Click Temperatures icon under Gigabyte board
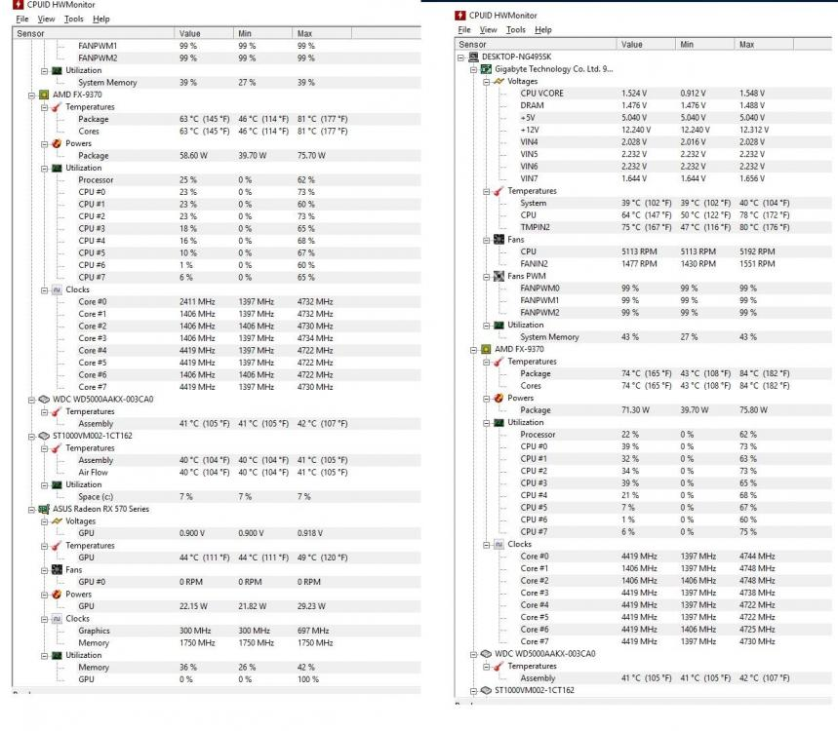The image size is (838, 731). pyautogui.click(x=499, y=191)
